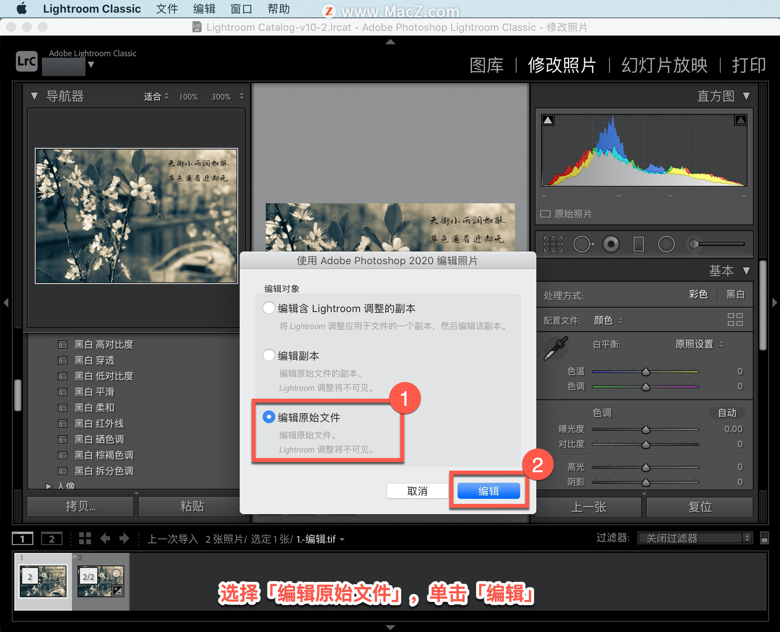Hide the bottom filmstrip panel arrow
The image size is (780, 632).
[x=390, y=627]
